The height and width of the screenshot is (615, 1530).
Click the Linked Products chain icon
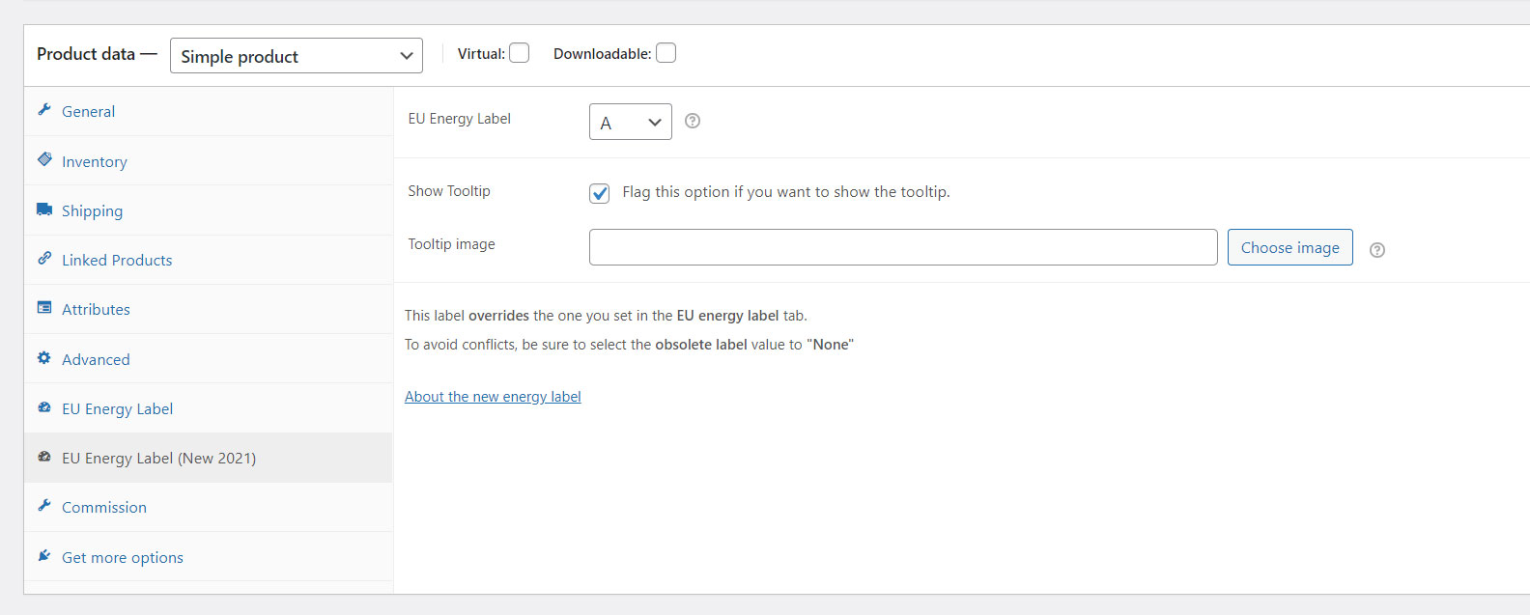[44, 259]
